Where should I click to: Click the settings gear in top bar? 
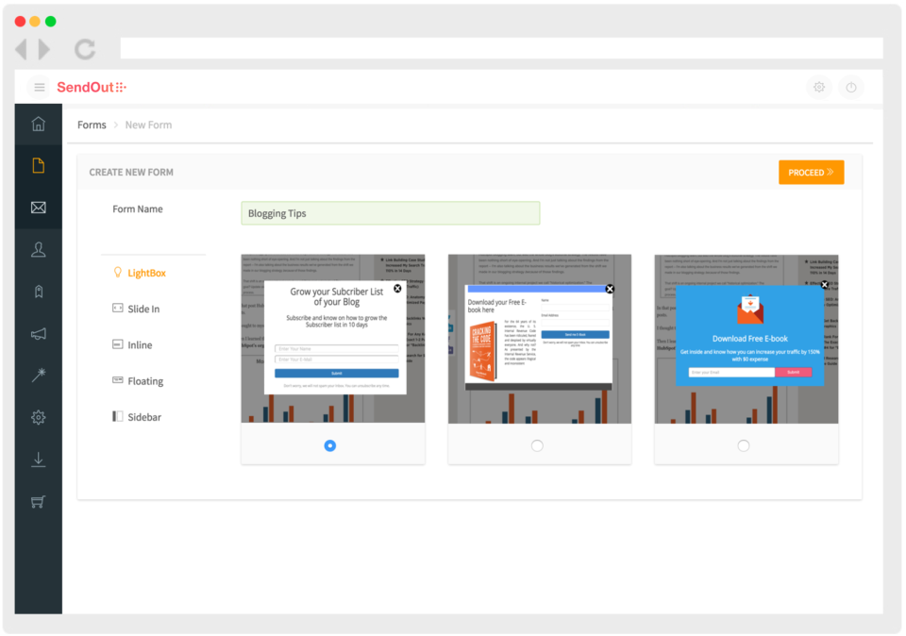819,86
